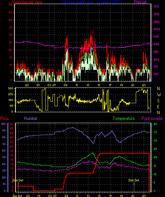Viewport: 165px width, 197px height.
Task: Click 70 on the humidity axis
Action: click(4, 144)
